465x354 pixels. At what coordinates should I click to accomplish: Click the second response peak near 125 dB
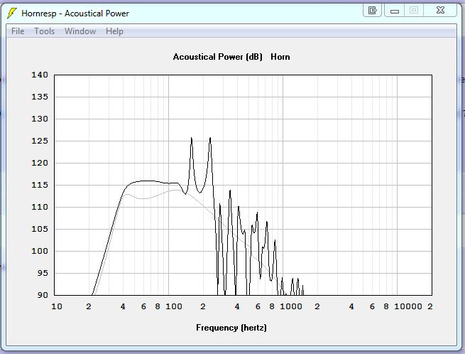(210, 139)
